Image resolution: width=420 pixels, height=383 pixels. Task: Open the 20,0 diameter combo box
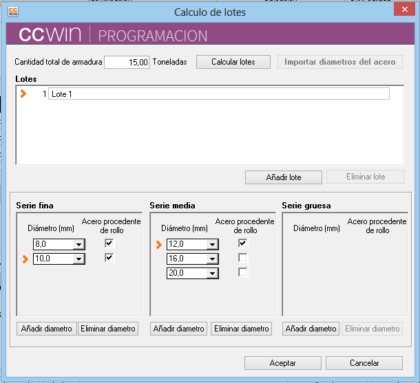click(x=213, y=273)
